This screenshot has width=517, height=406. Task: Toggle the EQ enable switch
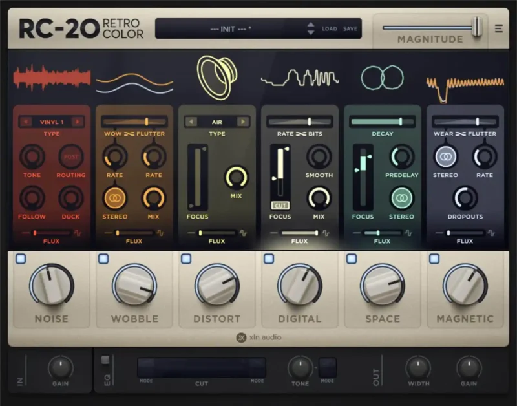(x=105, y=359)
